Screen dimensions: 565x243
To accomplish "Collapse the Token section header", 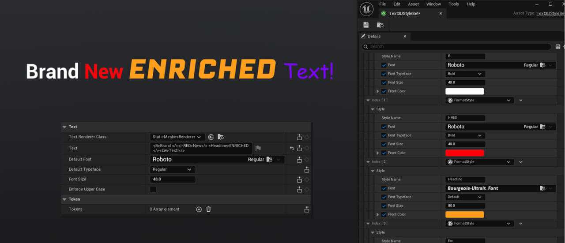I will (64, 199).
